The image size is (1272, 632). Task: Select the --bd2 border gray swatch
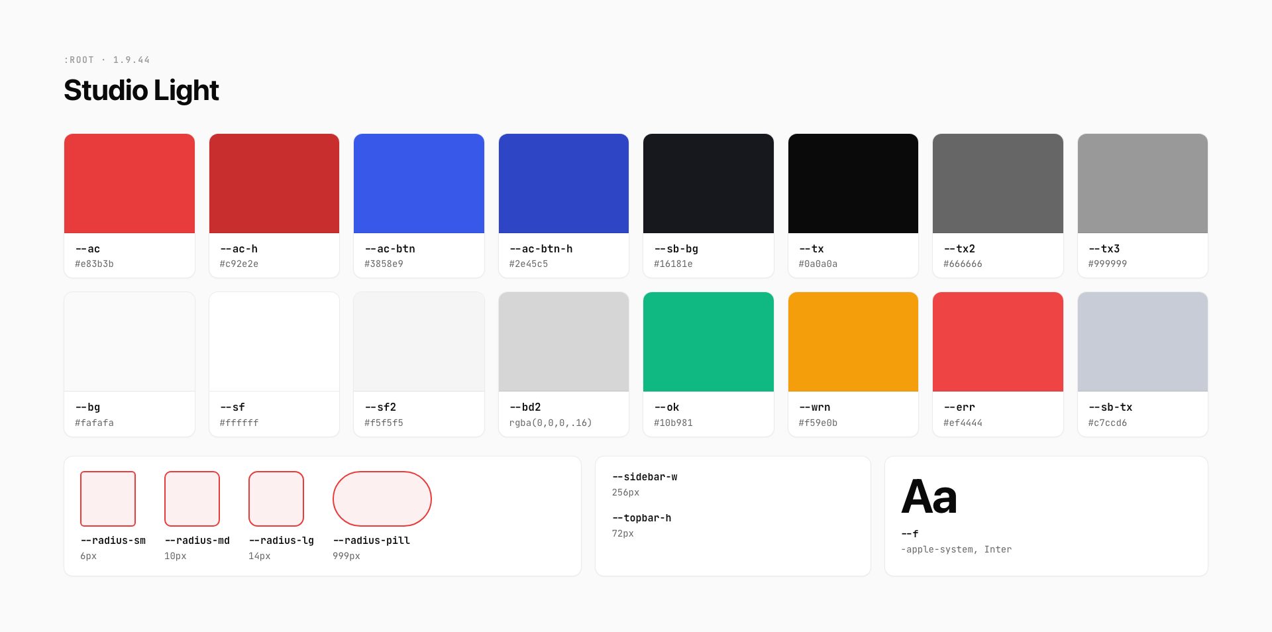click(564, 342)
